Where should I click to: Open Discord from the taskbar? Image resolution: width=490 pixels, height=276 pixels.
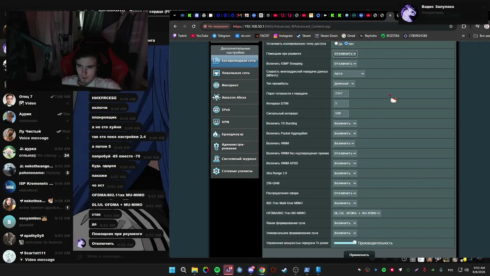(251, 270)
